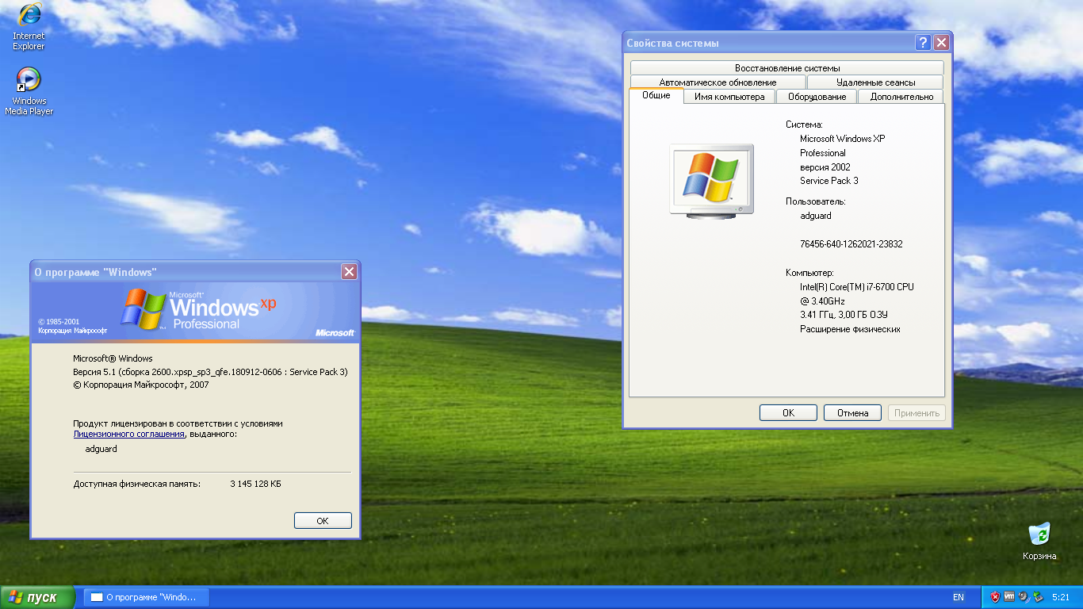1083x609 pixels.
Task: Switch to the Дополнительно tab
Action: tap(901, 97)
